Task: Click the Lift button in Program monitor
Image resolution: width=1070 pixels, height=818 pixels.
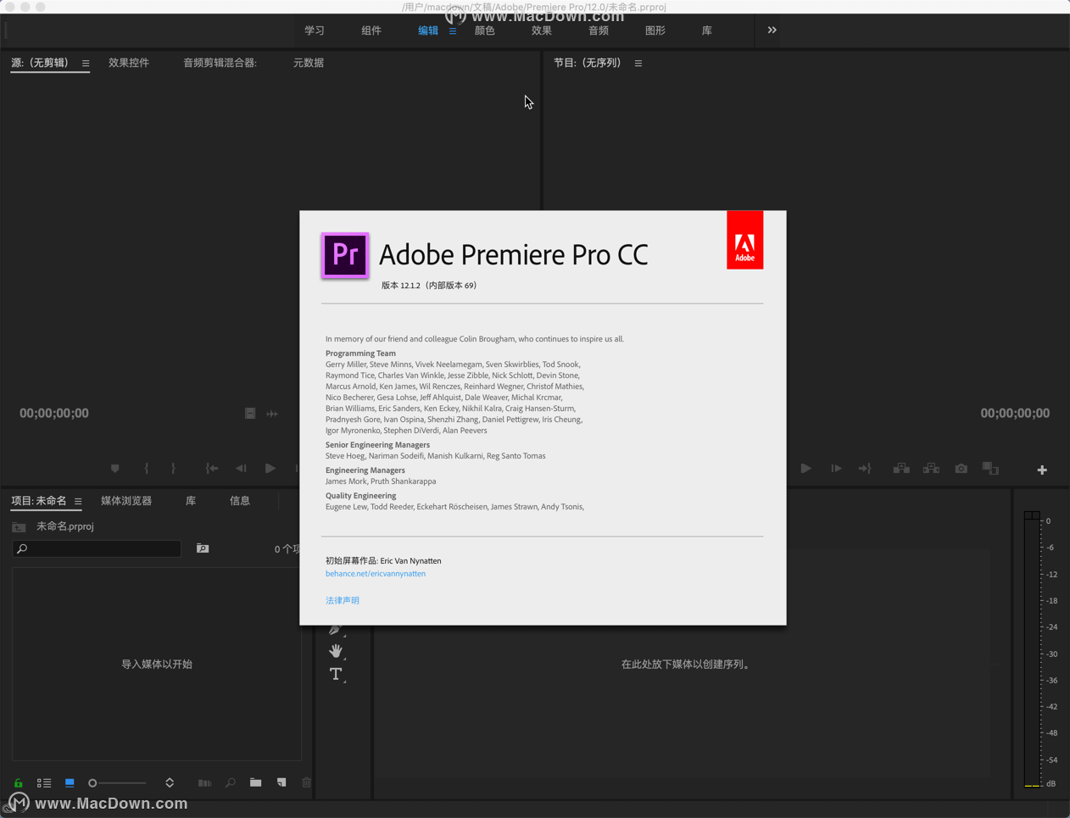Action: pyautogui.click(x=901, y=469)
